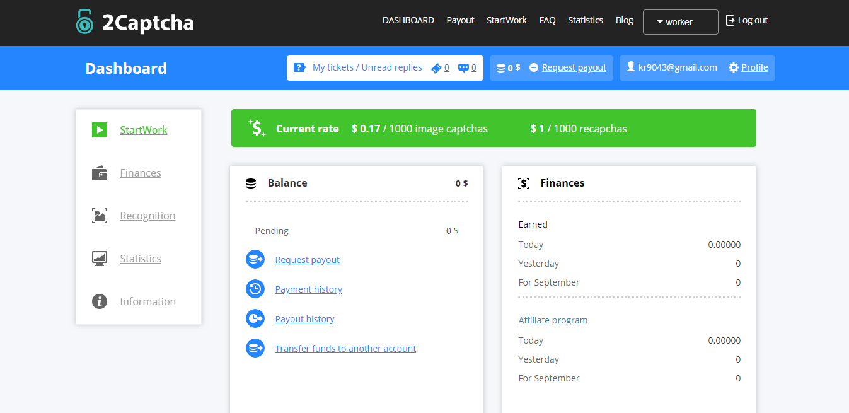The width and height of the screenshot is (849, 413).
Task: Click the Pending label in Balance card
Action: [272, 231]
